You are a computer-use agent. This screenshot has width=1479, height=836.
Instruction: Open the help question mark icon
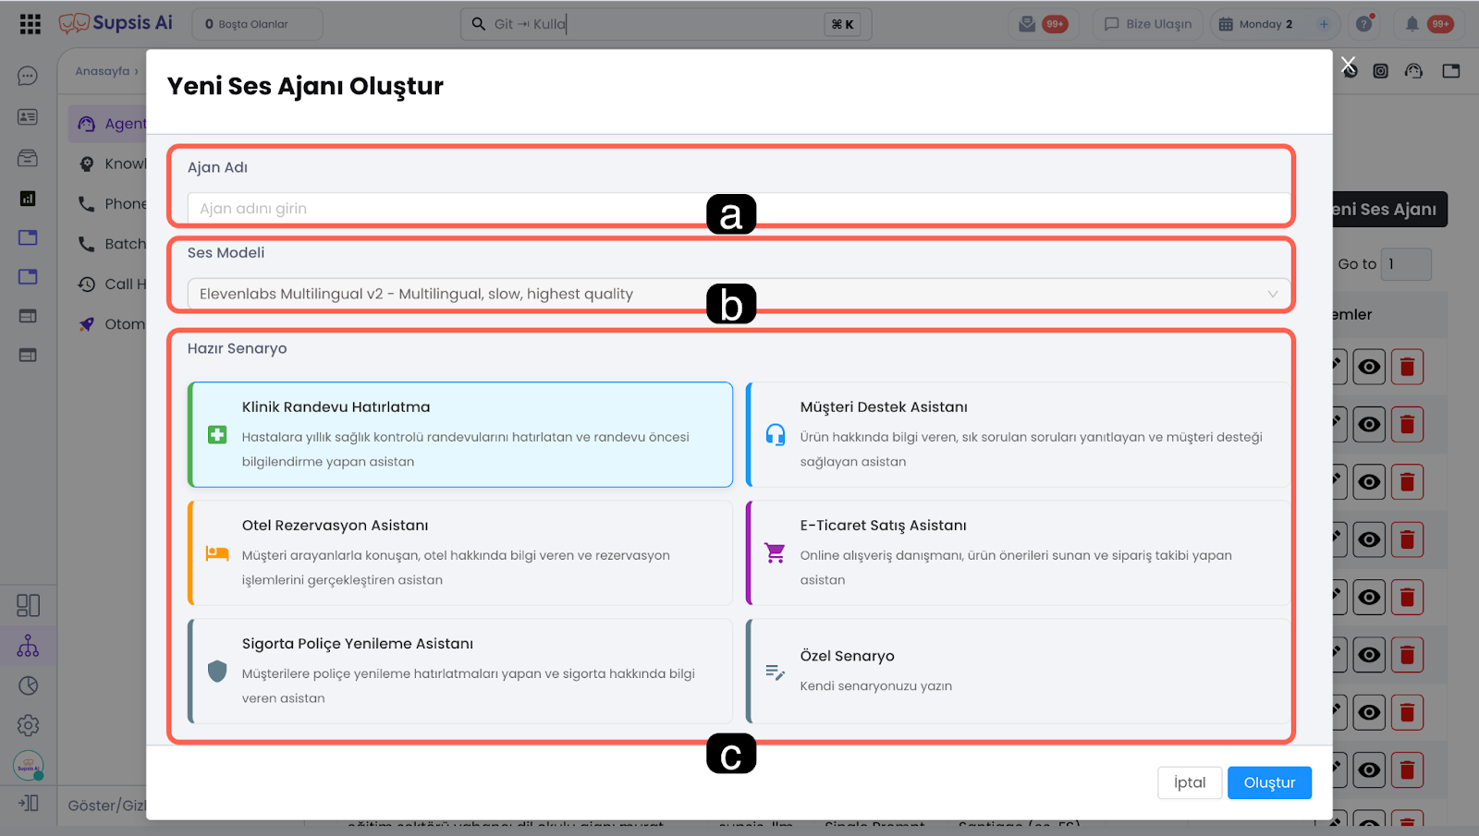click(x=1363, y=24)
